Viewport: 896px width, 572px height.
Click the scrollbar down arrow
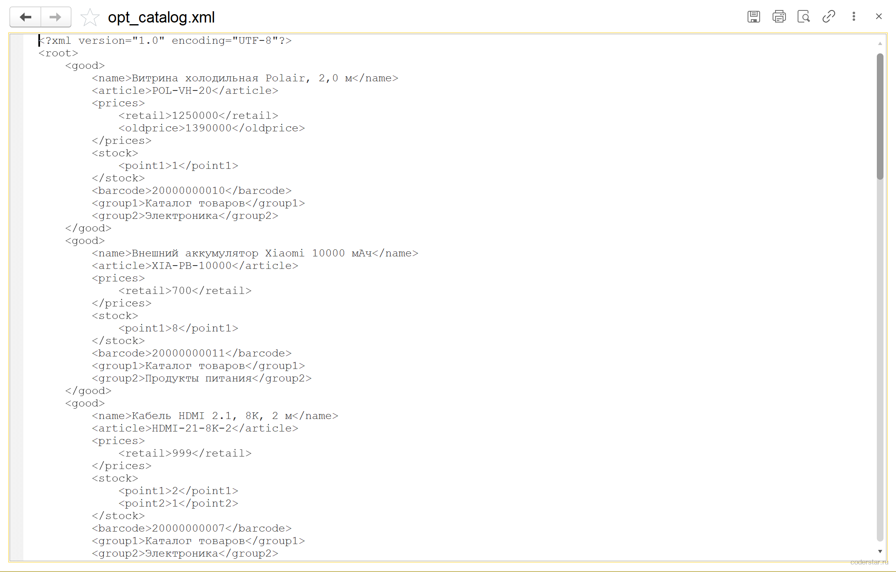click(x=880, y=551)
